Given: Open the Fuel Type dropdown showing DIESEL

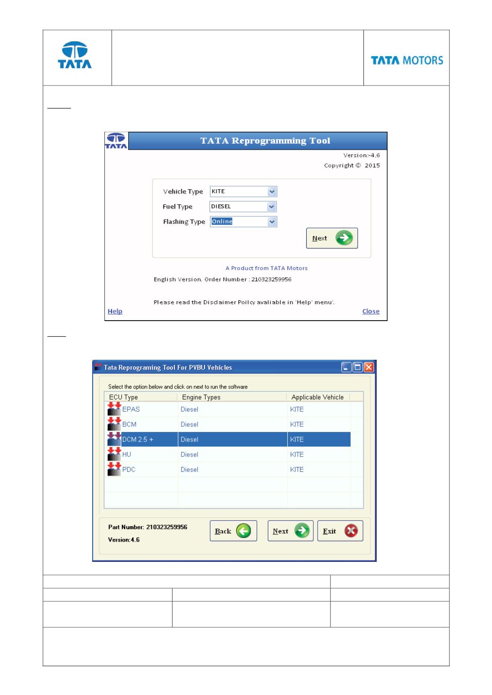Looking at the screenshot, I should tap(243, 206).
